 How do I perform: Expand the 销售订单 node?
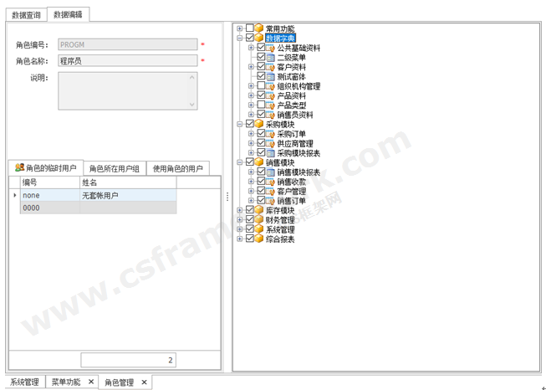251,201
